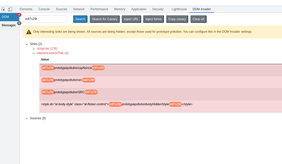Open the Messages side tab
The width and height of the screenshot is (282, 164).
pos(9,25)
